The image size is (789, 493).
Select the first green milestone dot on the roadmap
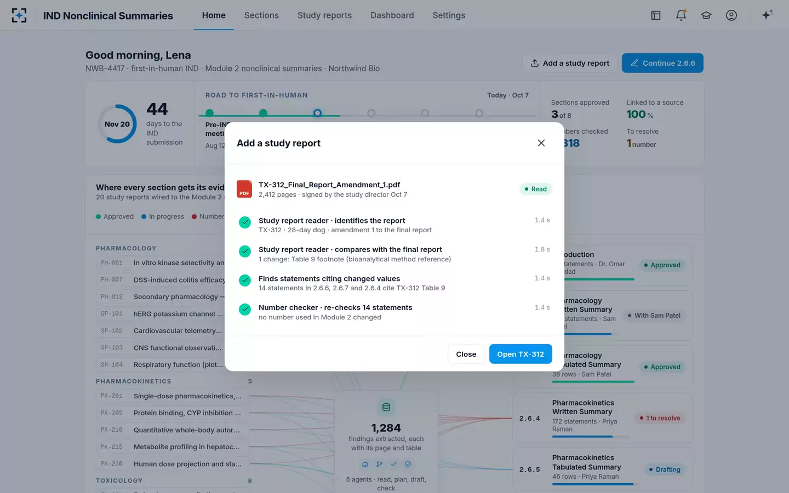(x=209, y=113)
